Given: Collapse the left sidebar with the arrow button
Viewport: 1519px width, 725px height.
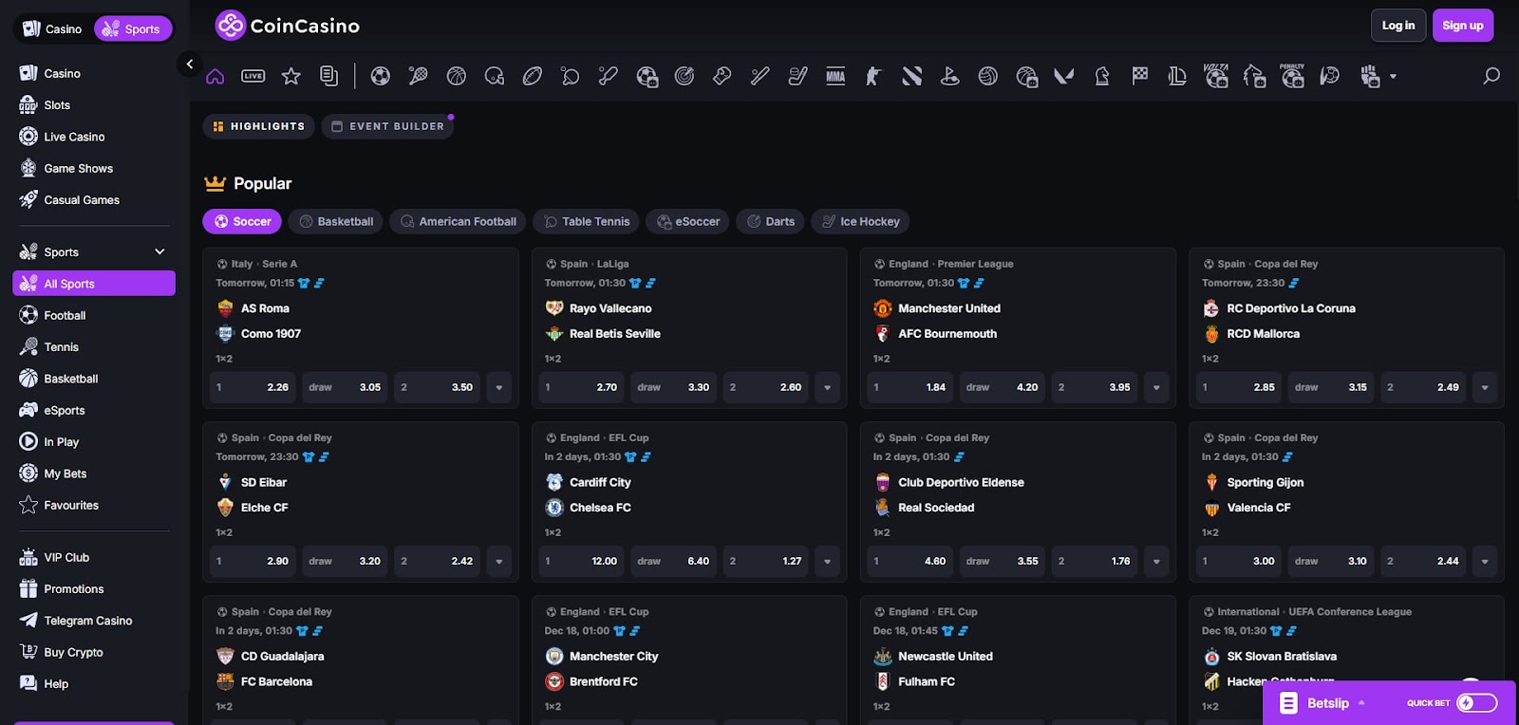Looking at the screenshot, I should click(x=189, y=64).
